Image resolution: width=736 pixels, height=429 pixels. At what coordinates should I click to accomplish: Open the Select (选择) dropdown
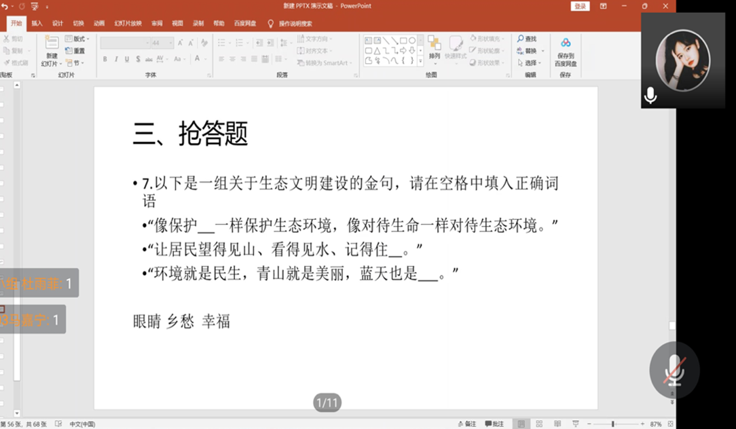point(530,63)
